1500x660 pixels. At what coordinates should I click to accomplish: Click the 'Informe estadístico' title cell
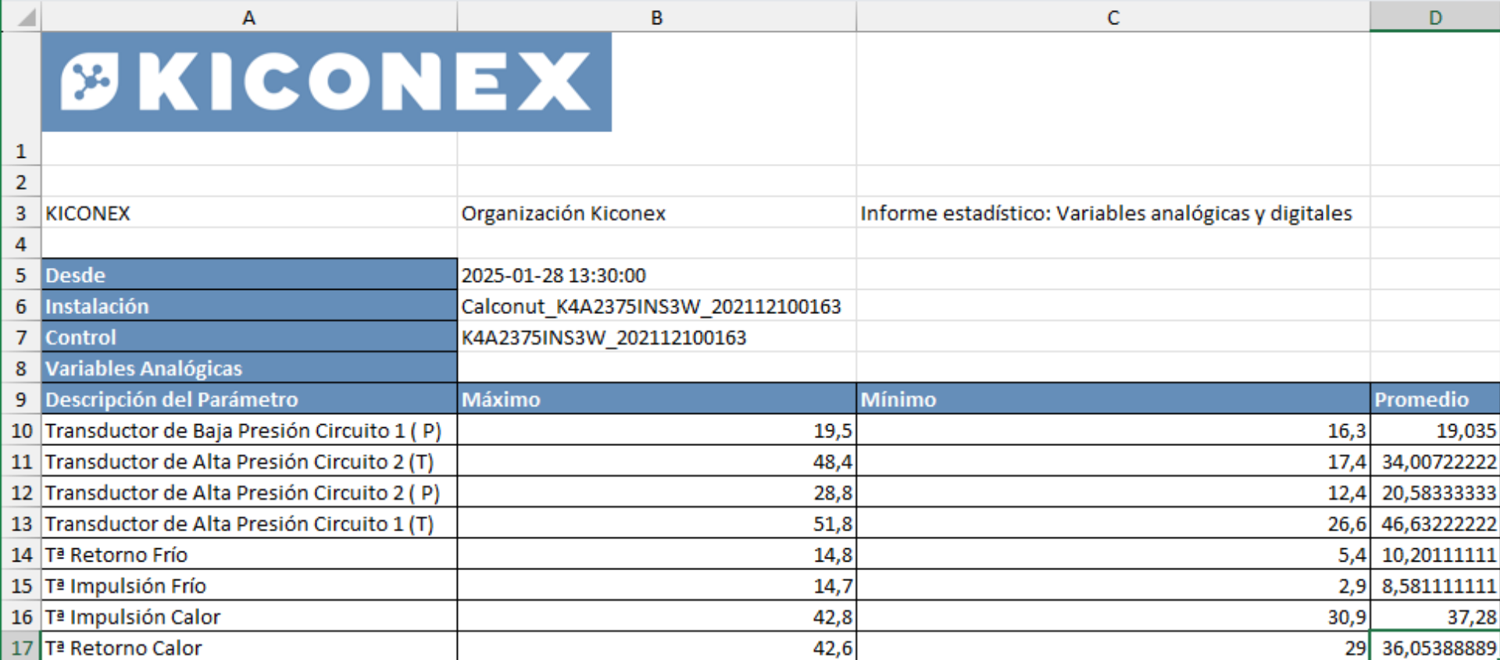click(x=1112, y=213)
